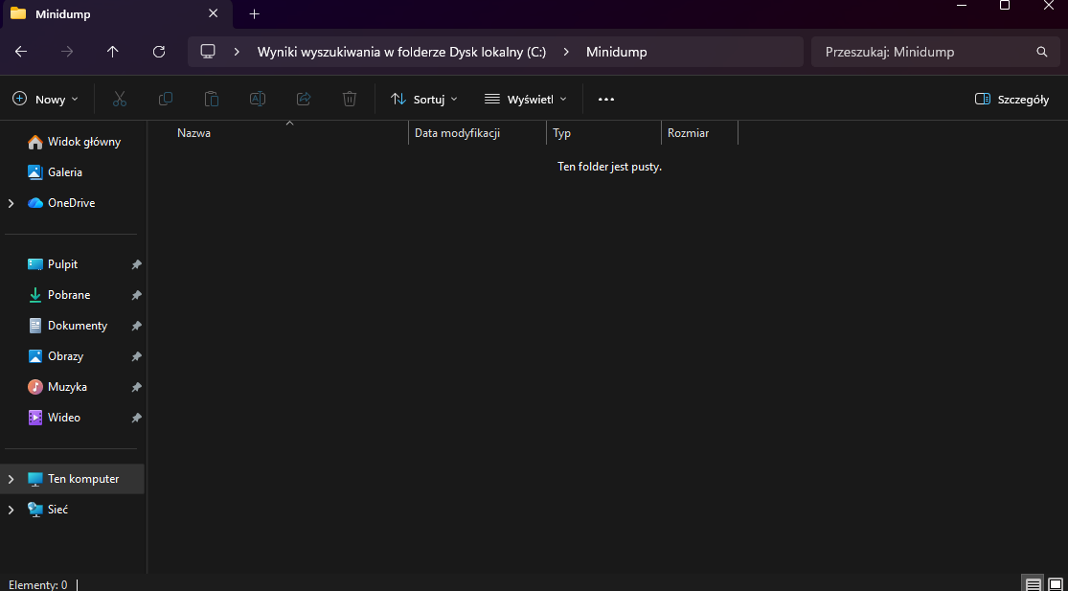Click the Delete trash can icon

[350, 99]
